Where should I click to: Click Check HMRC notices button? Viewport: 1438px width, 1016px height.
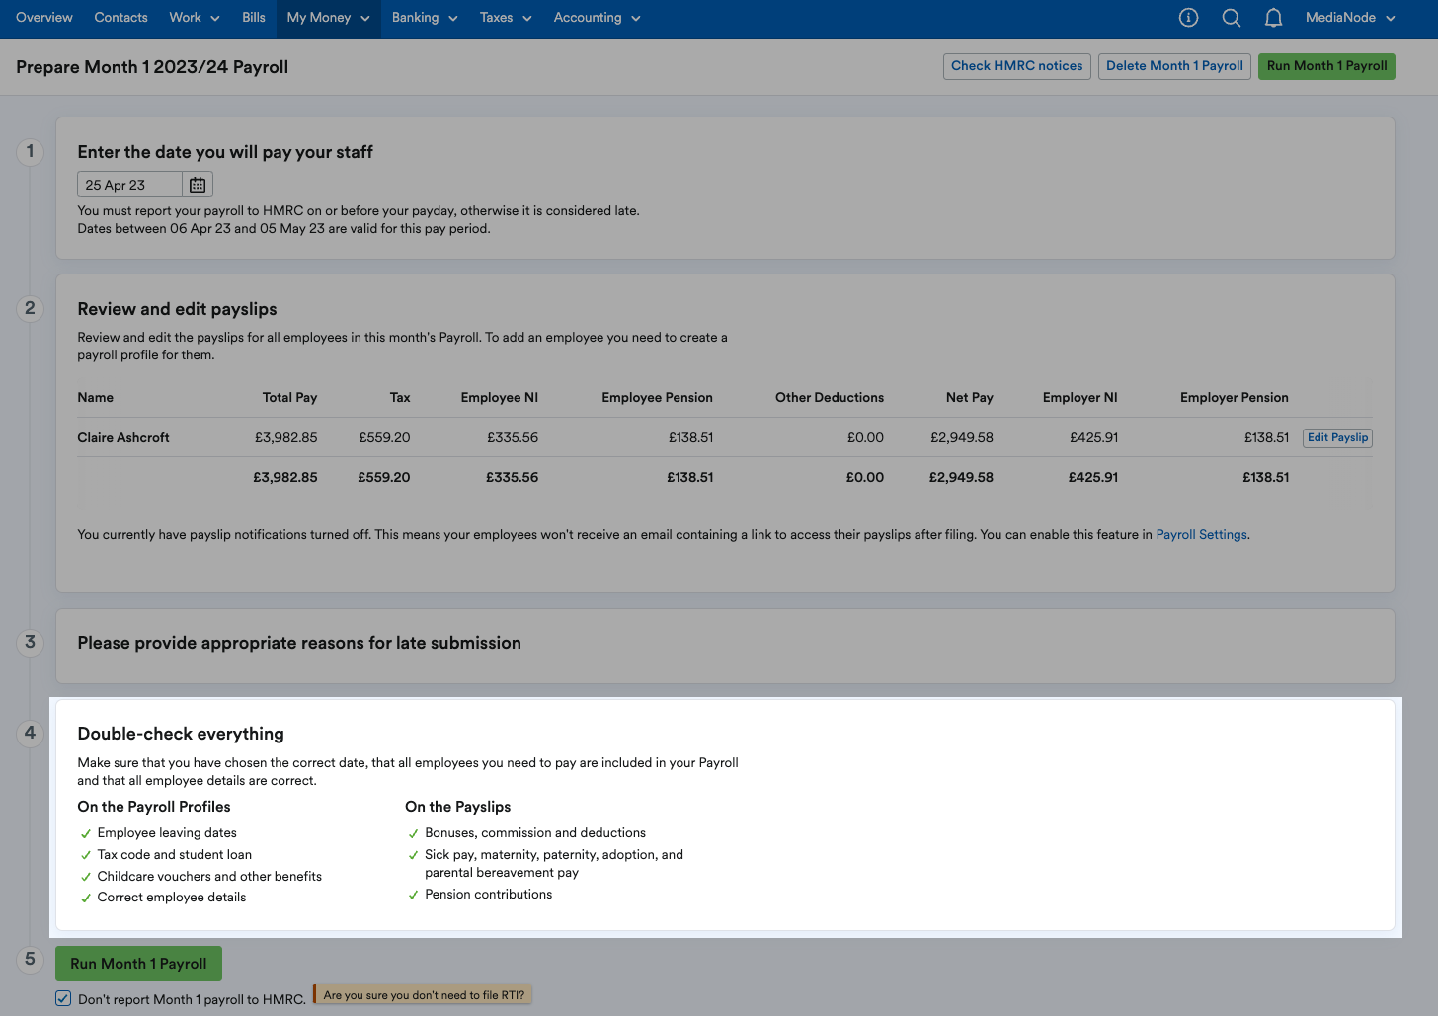tap(1017, 66)
